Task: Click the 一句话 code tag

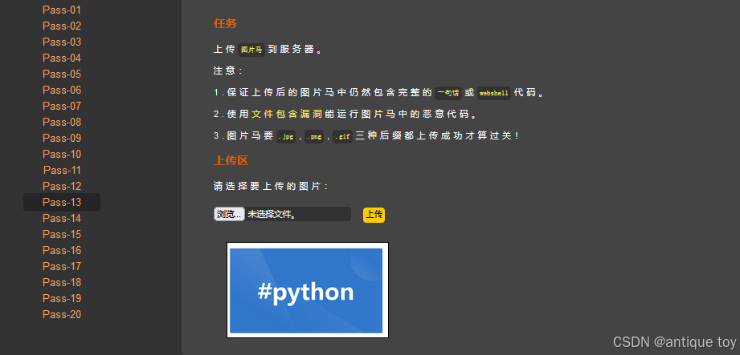Action: pos(448,93)
